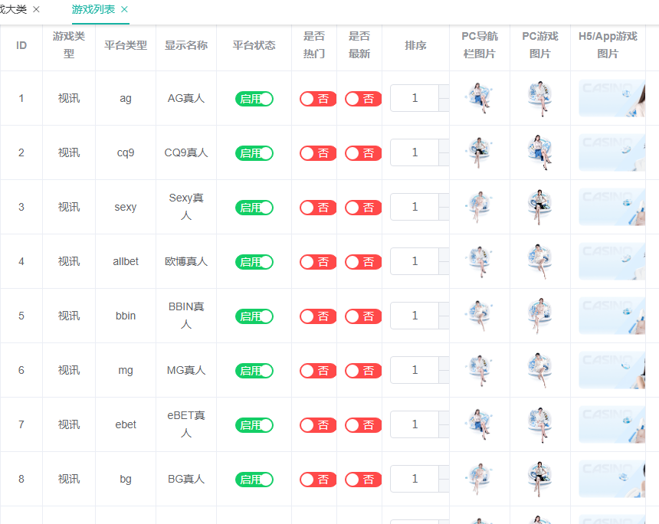The width and height of the screenshot is (659, 524).
Task: View PC导航栏图片 thumbnail for BG真人
Action: tap(480, 479)
